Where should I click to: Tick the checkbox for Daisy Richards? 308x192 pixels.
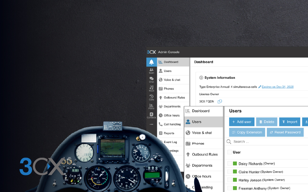[229, 164]
